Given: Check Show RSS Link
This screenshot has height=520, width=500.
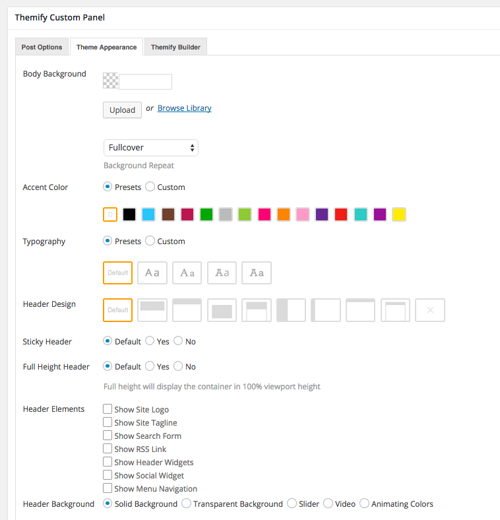Looking at the screenshot, I should [108, 448].
